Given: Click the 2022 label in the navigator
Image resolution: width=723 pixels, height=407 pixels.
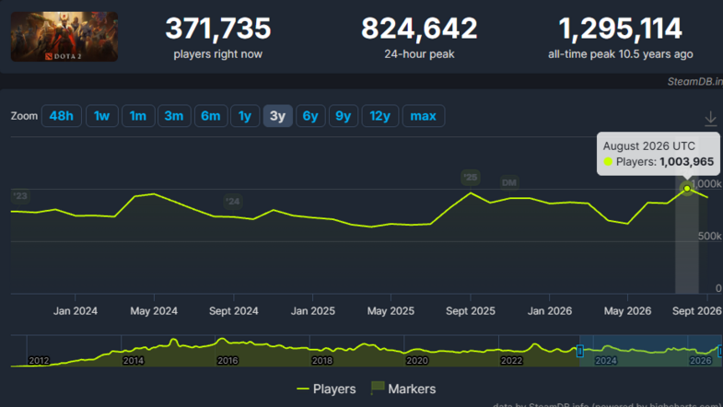Looking at the screenshot, I should coord(511,360).
